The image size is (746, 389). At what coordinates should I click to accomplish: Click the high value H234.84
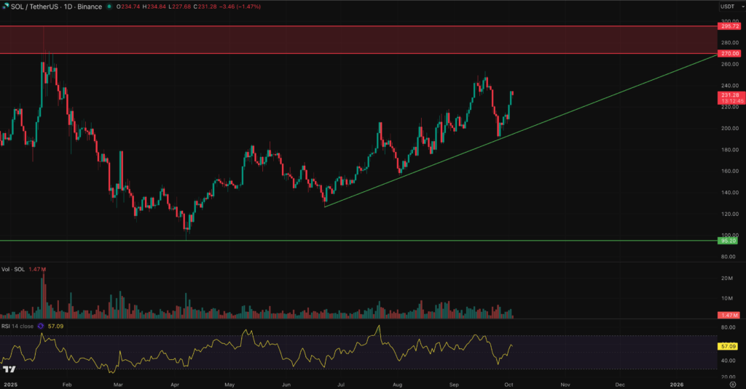(x=154, y=7)
